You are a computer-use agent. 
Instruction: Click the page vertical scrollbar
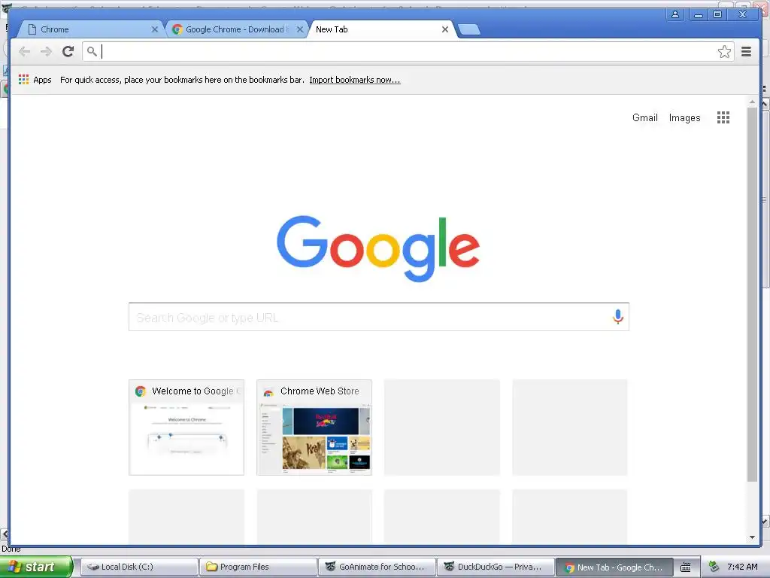pyautogui.click(x=752, y=294)
